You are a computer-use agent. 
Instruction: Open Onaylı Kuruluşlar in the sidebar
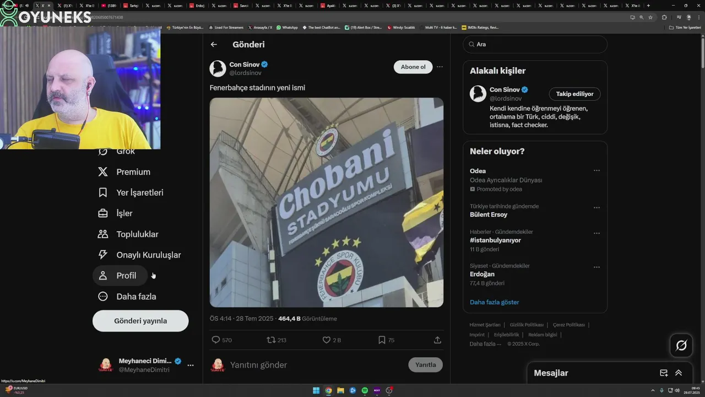[x=148, y=255]
